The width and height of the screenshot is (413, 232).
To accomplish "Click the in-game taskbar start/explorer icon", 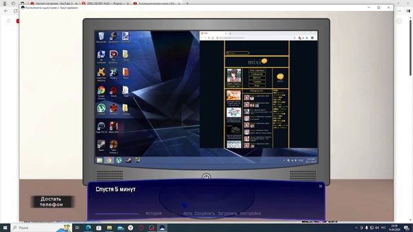I will point(99,160).
